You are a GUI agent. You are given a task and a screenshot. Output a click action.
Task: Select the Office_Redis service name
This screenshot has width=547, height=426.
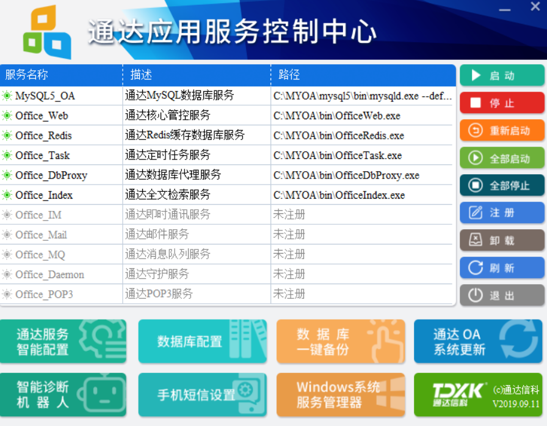point(43,136)
